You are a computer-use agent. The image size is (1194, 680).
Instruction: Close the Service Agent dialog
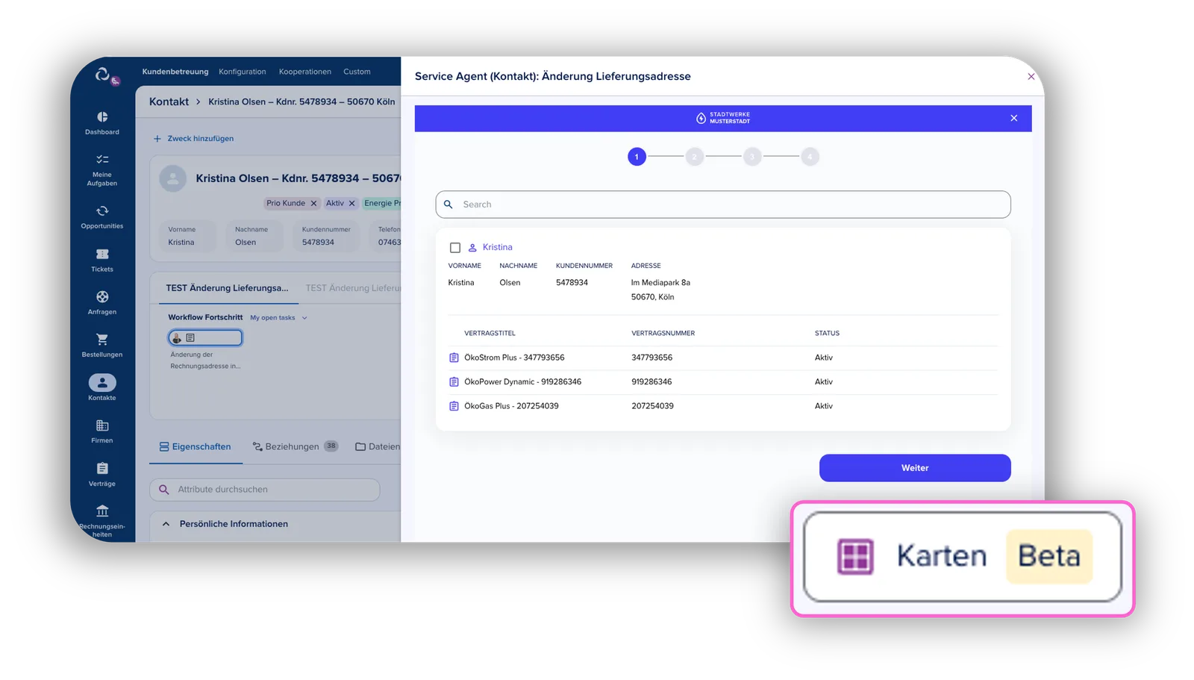point(1031,76)
